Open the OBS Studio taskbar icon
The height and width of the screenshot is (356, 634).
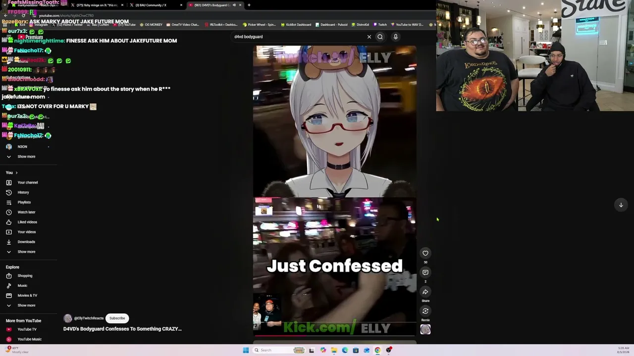tap(389, 350)
